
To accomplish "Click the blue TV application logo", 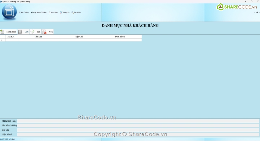I will (x=9, y=12).
